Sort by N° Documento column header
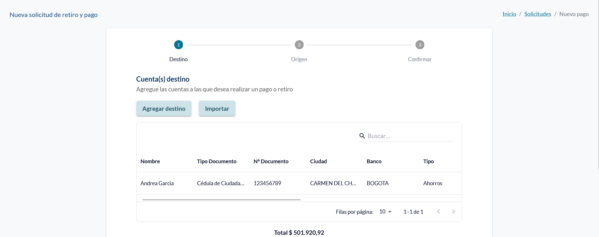Viewport: 599px width, 237px height. pos(271,161)
